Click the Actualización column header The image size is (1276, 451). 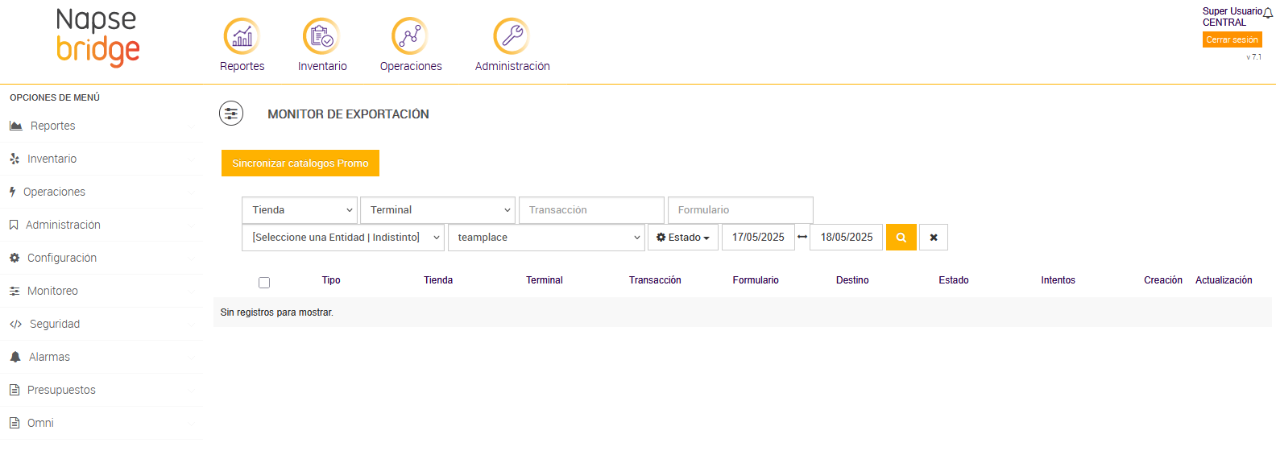coord(1224,280)
